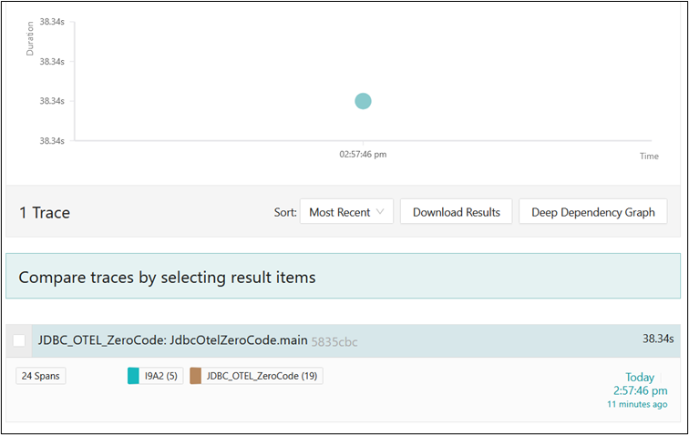Click the Download Results button

coord(456,212)
